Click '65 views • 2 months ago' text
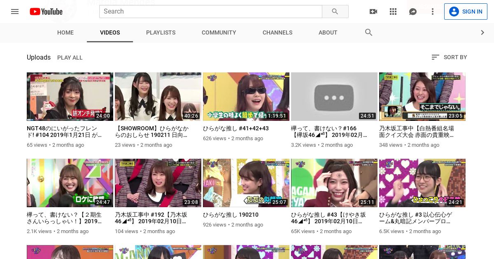 56,145
